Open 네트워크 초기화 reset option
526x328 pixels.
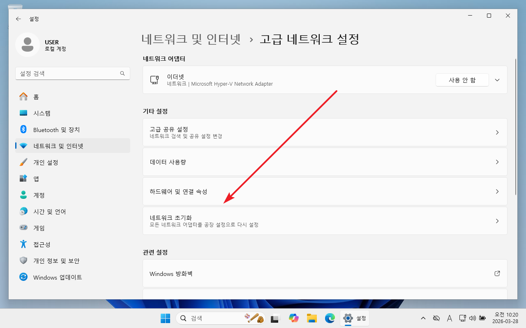pos(325,221)
